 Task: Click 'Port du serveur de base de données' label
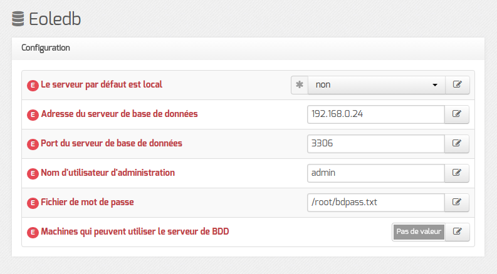coord(112,143)
